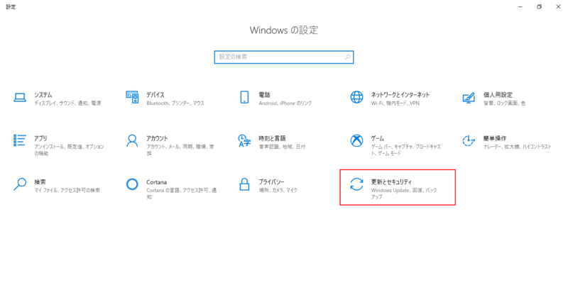The height and width of the screenshot is (302, 568).
Task: Open the 時刻と言語 settings title
Action: pos(272,138)
